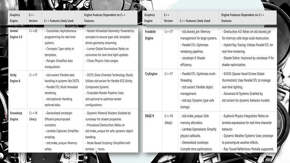Click 'std::make_unique: Safe memory allocation' text
This screenshot has height=163, width=290.
click(195, 119)
